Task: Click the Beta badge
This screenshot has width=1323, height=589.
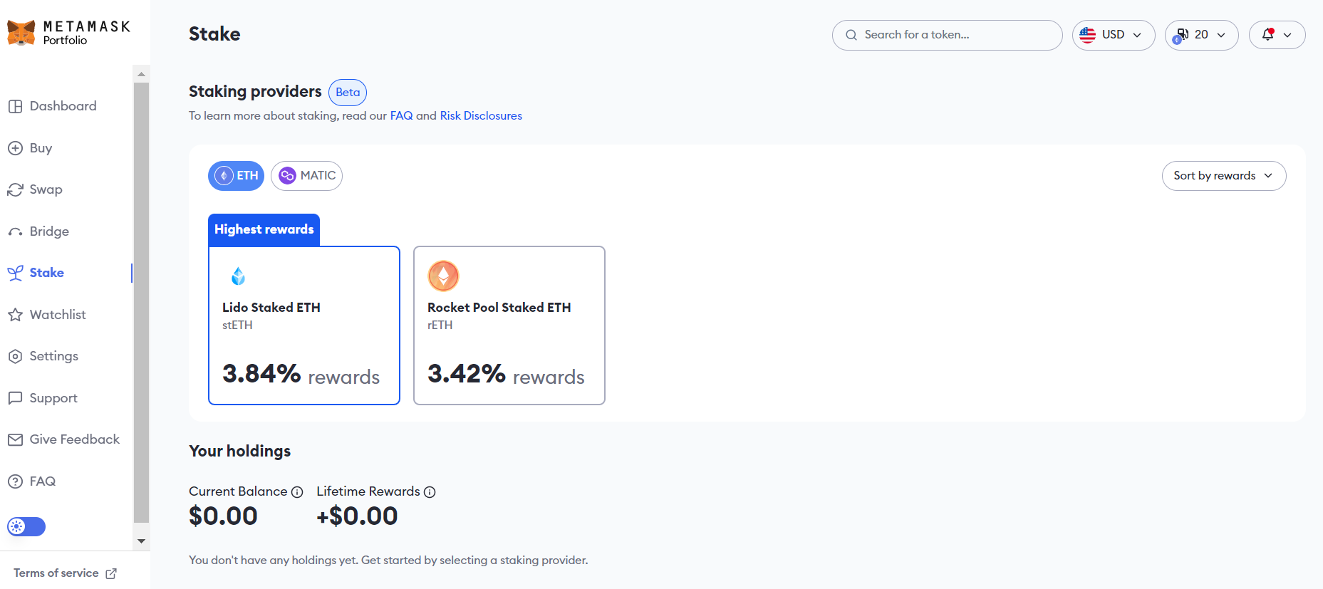Action: 348,93
